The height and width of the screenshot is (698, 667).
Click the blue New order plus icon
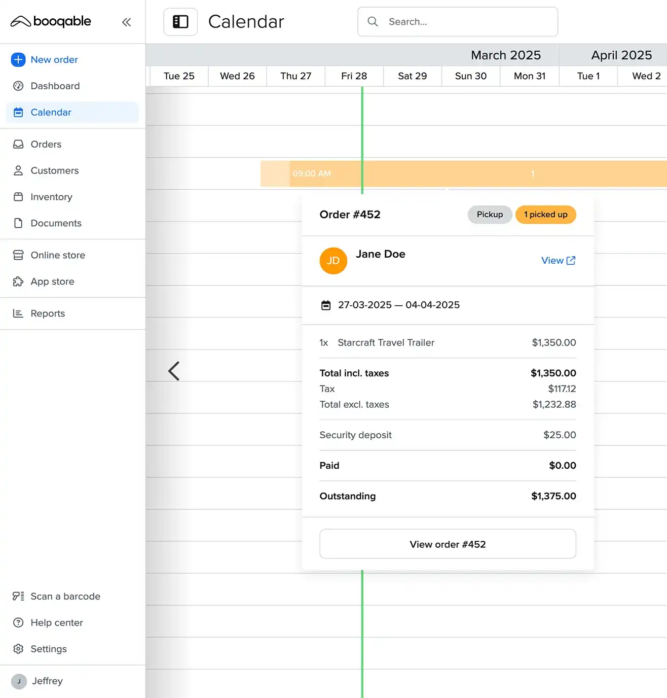point(18,60)
